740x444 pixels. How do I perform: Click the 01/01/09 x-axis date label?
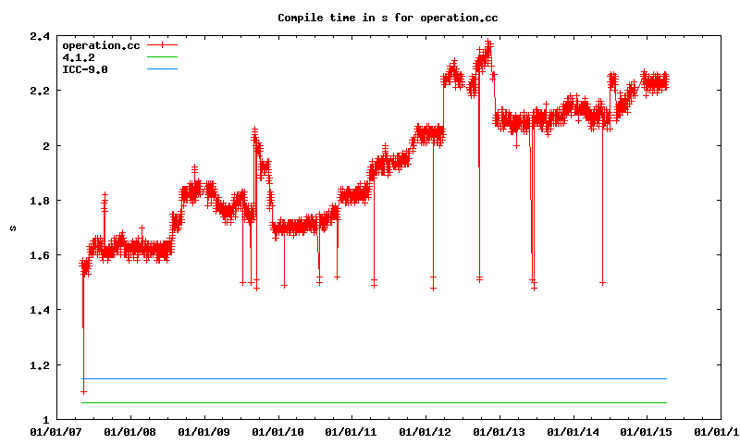tap(203, 431)
